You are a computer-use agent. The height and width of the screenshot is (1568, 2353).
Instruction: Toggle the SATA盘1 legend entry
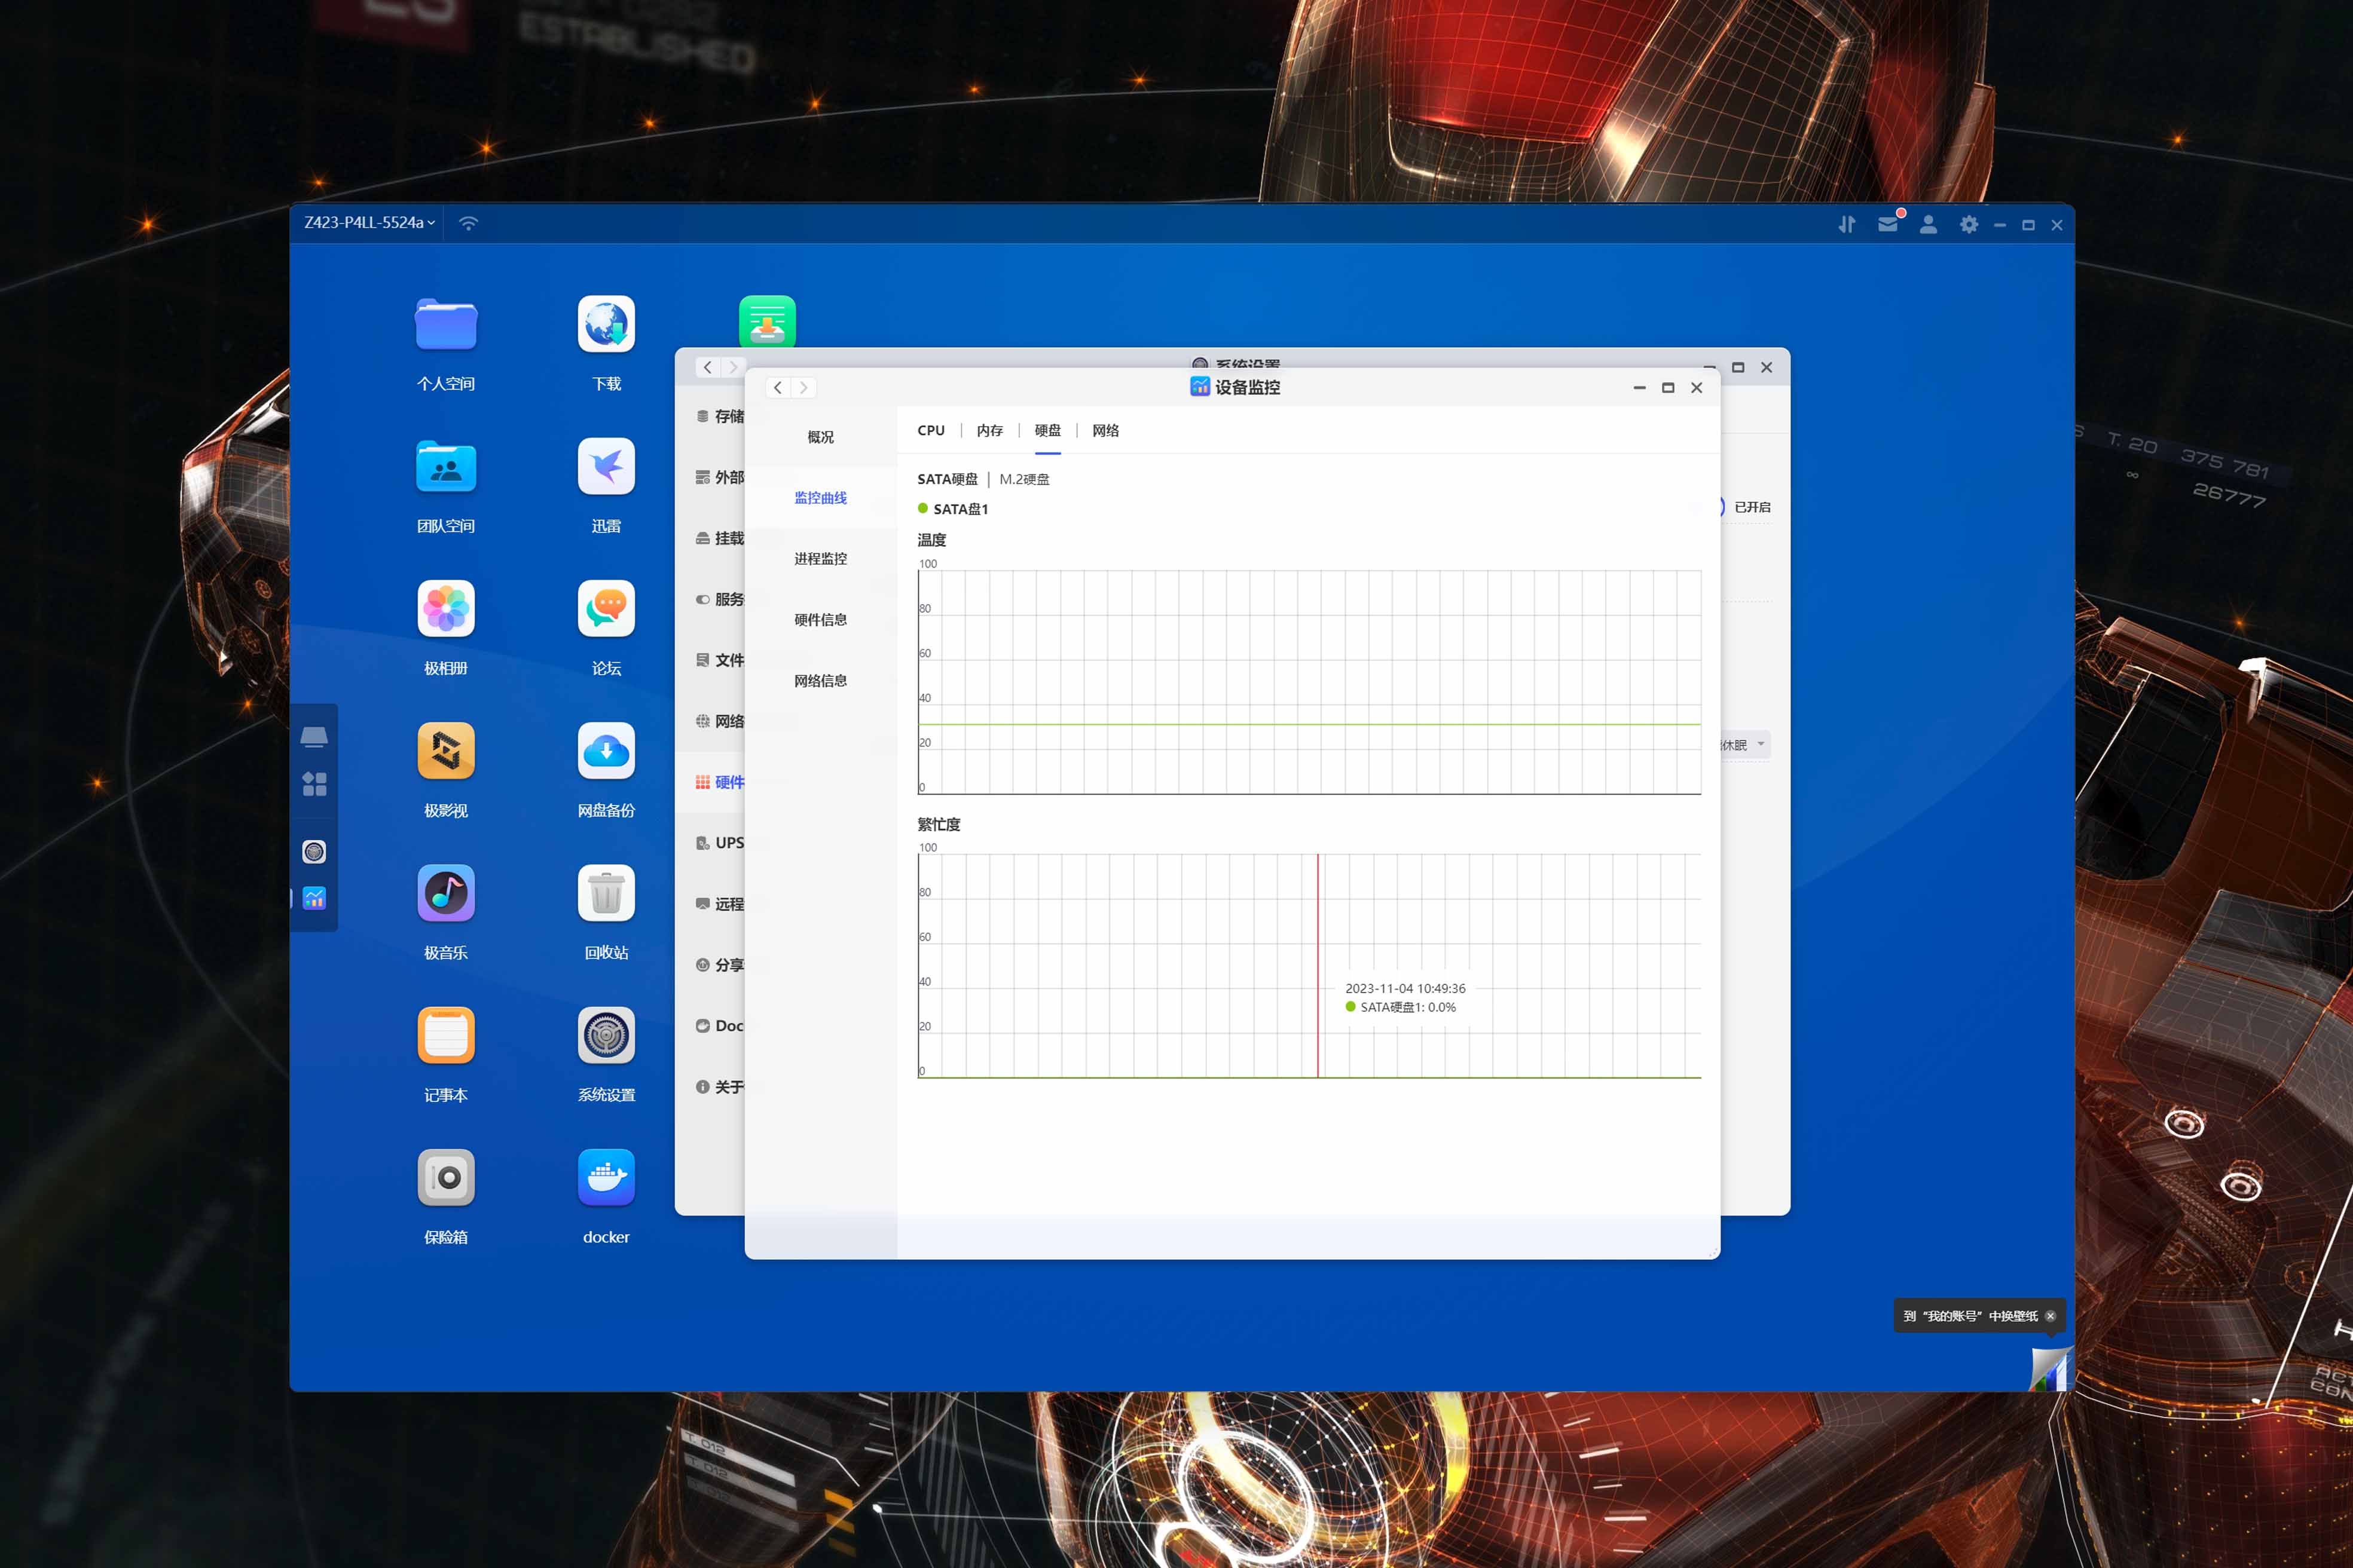click(952, 509)
